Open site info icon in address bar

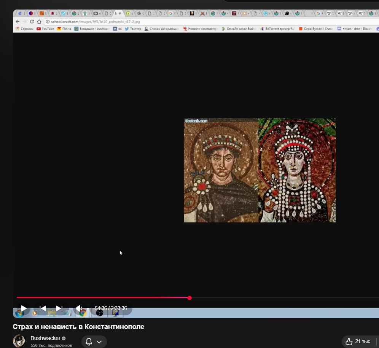[x=48, y=22]
